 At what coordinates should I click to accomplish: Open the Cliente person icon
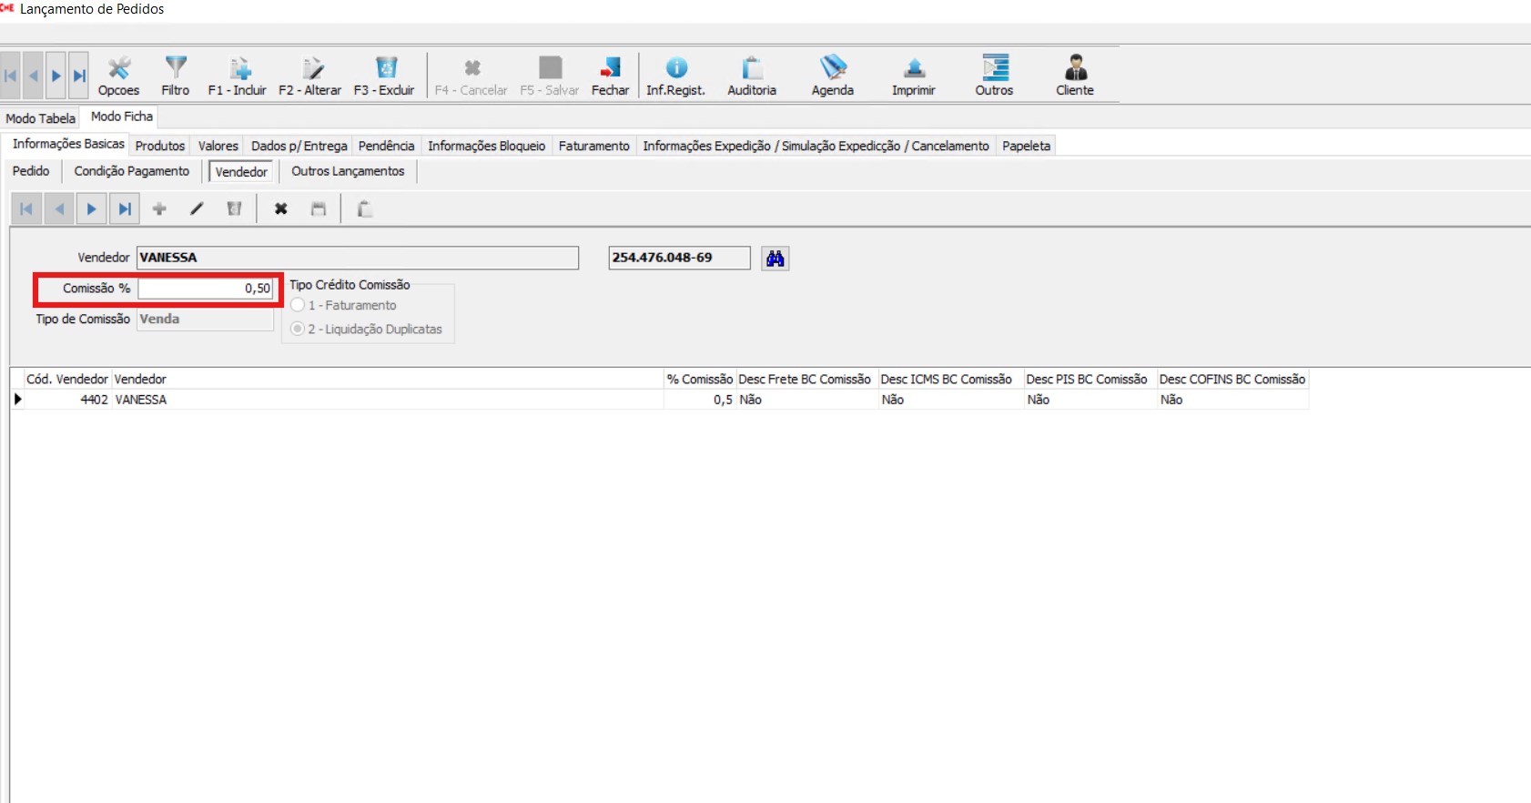click(1075, 69)
